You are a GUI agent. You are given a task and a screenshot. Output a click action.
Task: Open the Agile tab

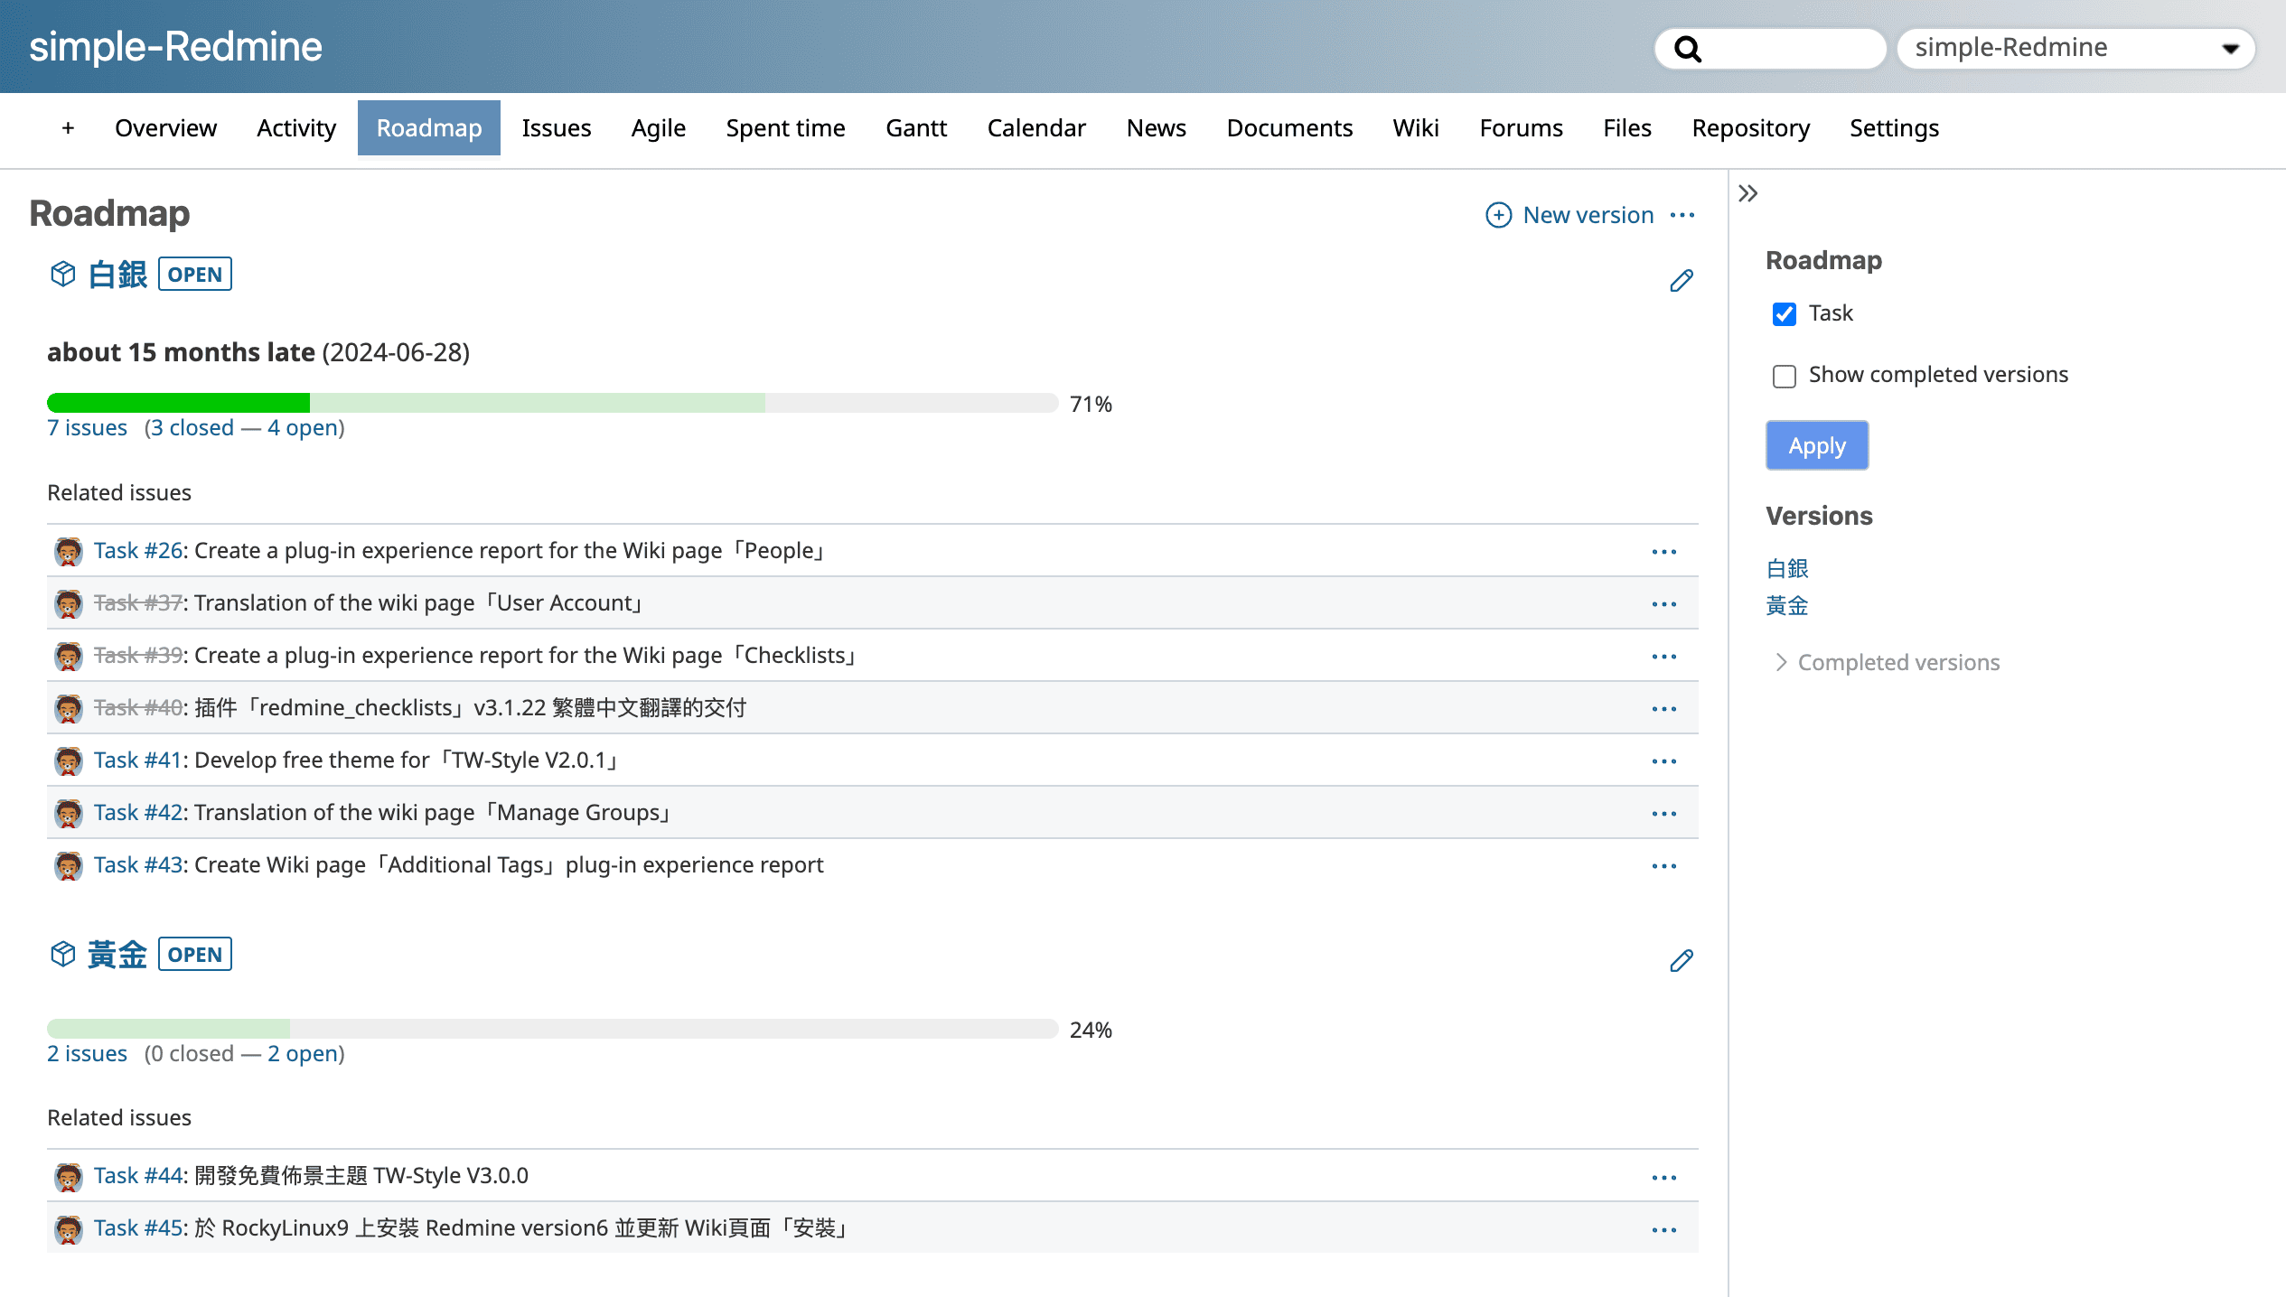click(658, 128)
